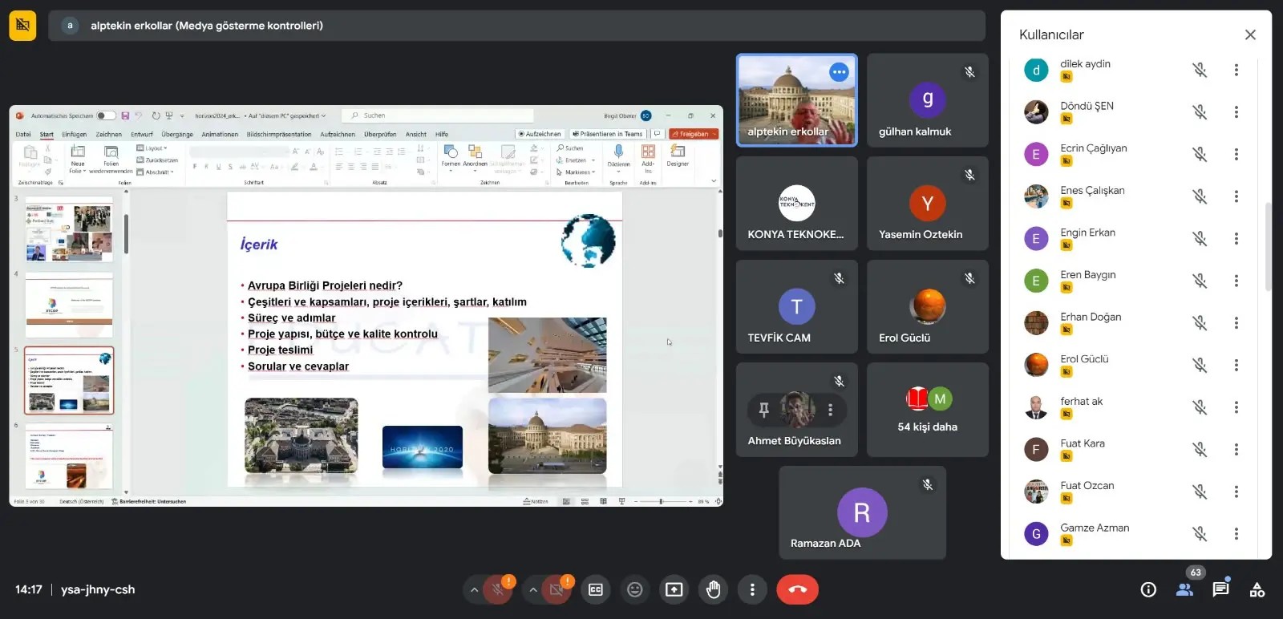Toggle the camera off button
This screenshot has width=1283, height=619.
click(556, 589)
